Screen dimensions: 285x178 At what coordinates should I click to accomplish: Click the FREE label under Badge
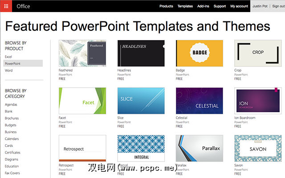tap(179, 79)
